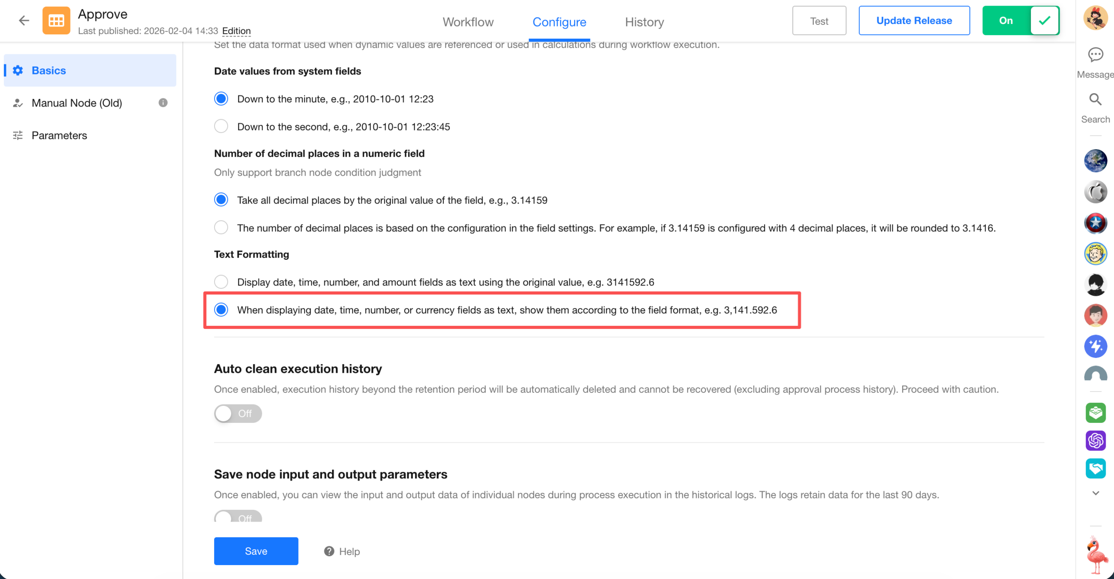The image size is (1114, 579).
Task: Click the Edition link under title
Action: pyautogui.click(x=236, y=31)
